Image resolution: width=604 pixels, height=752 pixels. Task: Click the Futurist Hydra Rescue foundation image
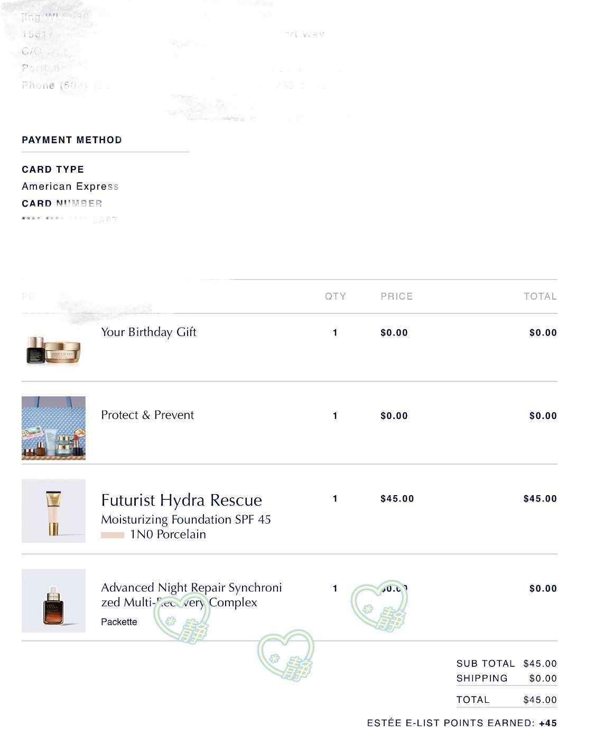coord(53,511)
